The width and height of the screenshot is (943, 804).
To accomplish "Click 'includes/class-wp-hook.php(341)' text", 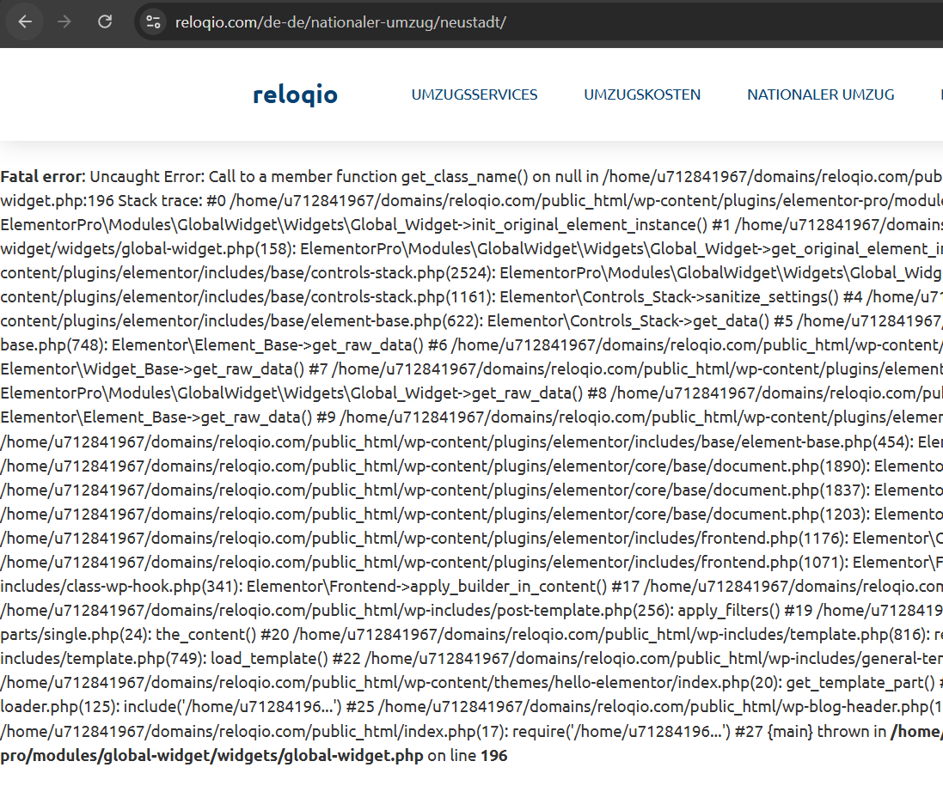I will point(121,586).
